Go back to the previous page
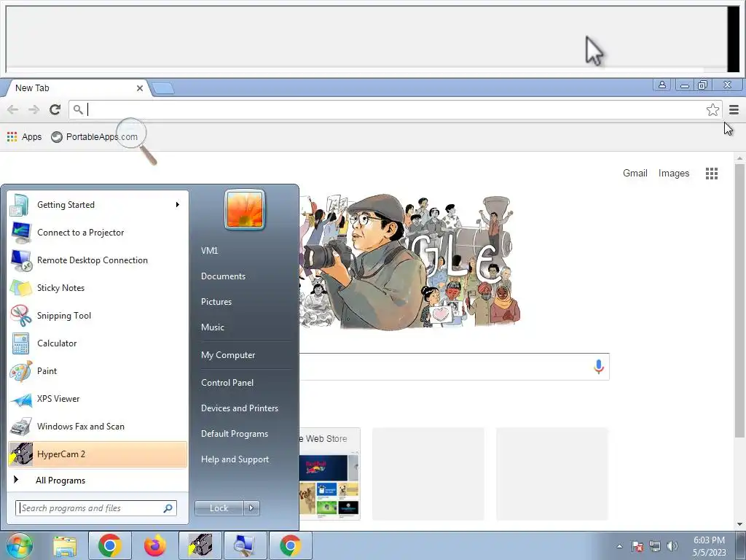The height and width of the screenshot is (560, 746). click(x=13, y=110)
